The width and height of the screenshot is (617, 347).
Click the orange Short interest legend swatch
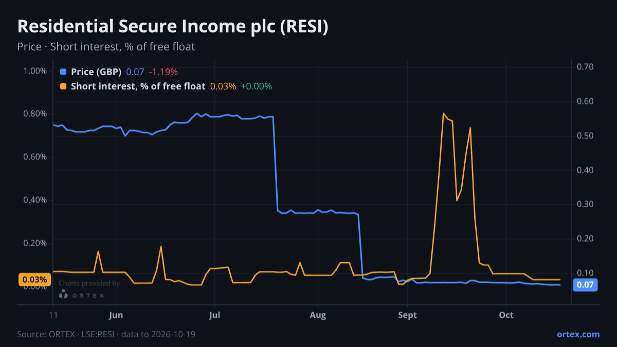[x=63, y=86]
